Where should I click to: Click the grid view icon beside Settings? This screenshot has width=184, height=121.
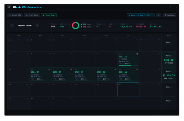159,15
